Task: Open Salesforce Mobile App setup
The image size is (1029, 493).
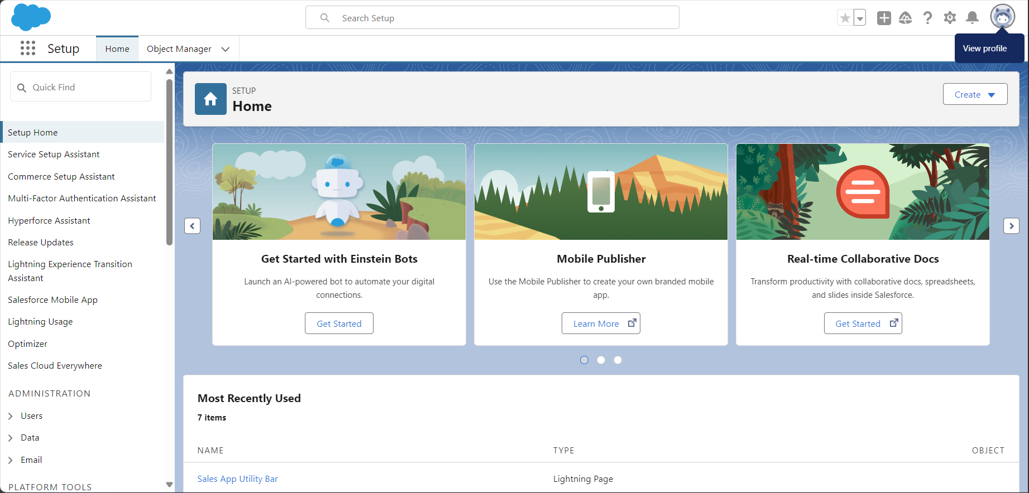Action: pos(52,300)
